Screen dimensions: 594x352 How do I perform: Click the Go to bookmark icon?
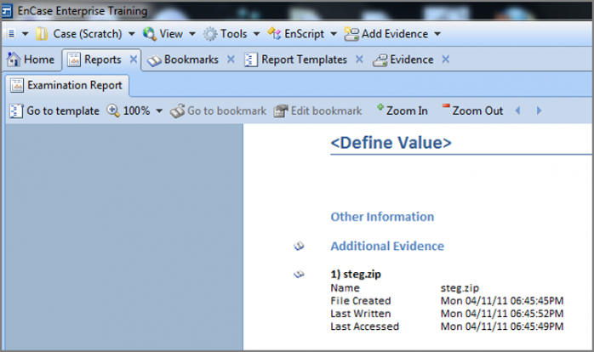[177, 111]
